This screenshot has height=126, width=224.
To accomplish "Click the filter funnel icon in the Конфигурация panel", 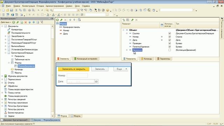I will tap(42, 22).
